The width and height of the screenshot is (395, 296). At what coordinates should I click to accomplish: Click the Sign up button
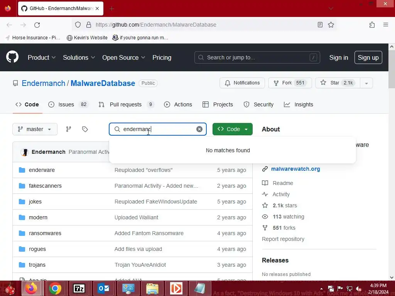click(368, 57)
